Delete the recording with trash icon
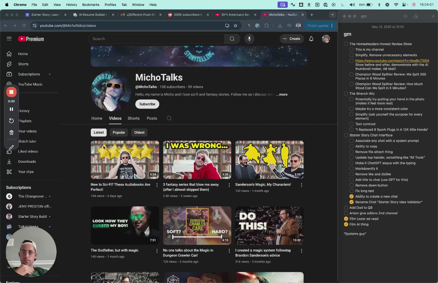Image resolution: width=438 pixels, height=283 pixels. coord(11,132)
